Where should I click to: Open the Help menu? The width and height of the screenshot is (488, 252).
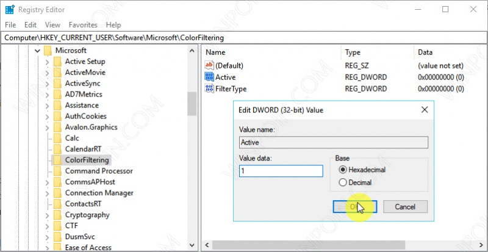tap(113, 25)
